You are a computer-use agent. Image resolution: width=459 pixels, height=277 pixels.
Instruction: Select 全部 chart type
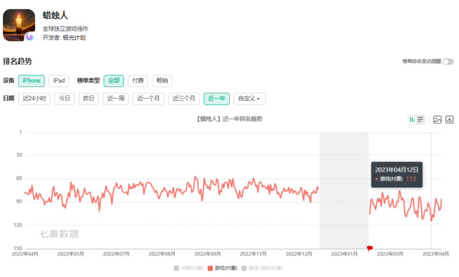point(113,81)
